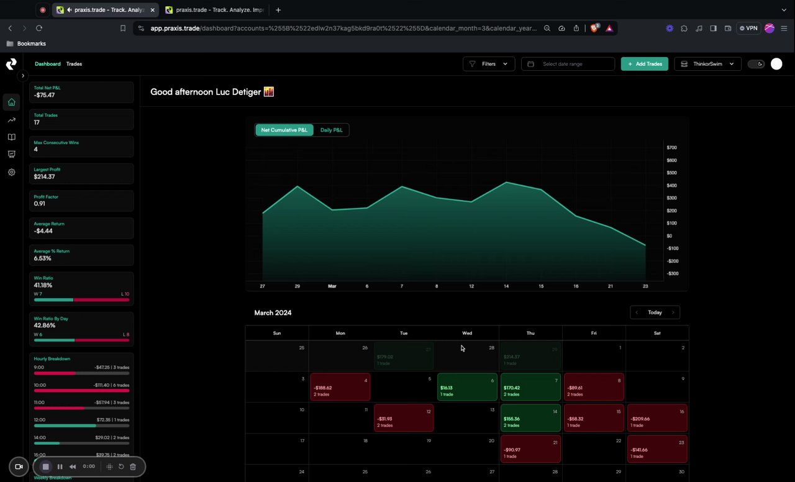Open the February 29 day with $214.37
The width and height of the screenshot is (795, 482).
tap(530, 356)
